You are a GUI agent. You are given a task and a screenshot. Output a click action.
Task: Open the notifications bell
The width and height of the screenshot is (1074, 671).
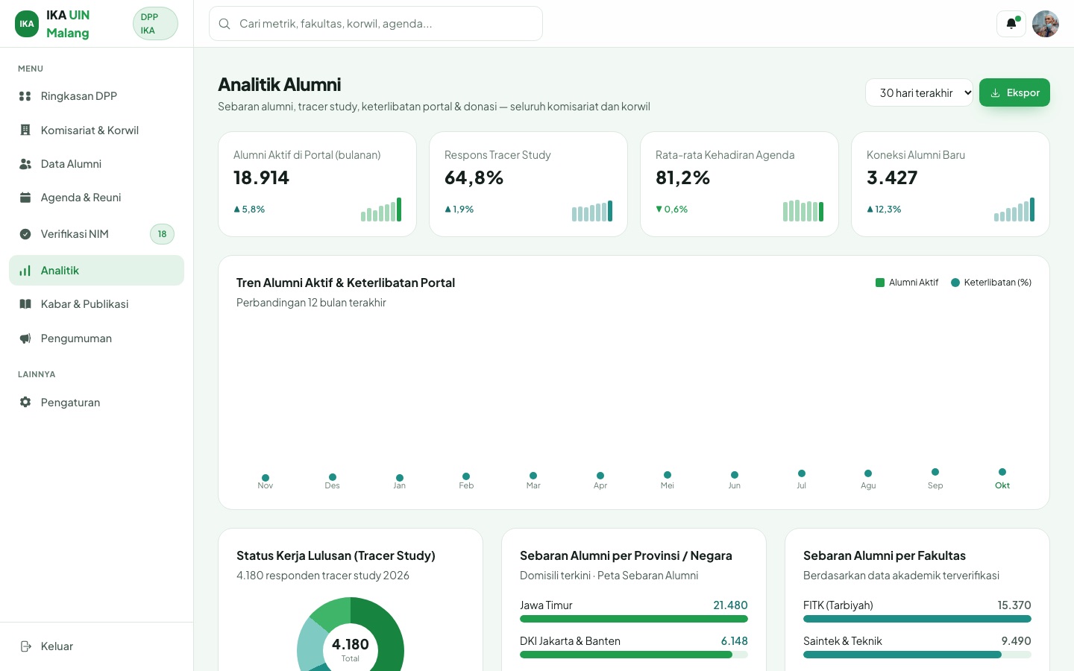pos(1011,24)
